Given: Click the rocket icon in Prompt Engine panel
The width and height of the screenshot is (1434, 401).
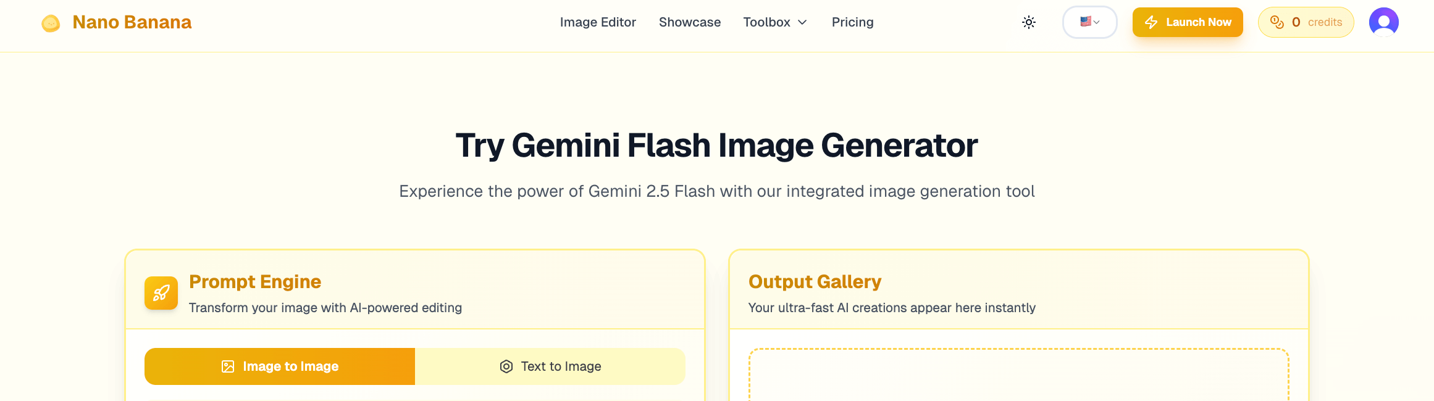Looking at the screenshot, I should (161, 293).
